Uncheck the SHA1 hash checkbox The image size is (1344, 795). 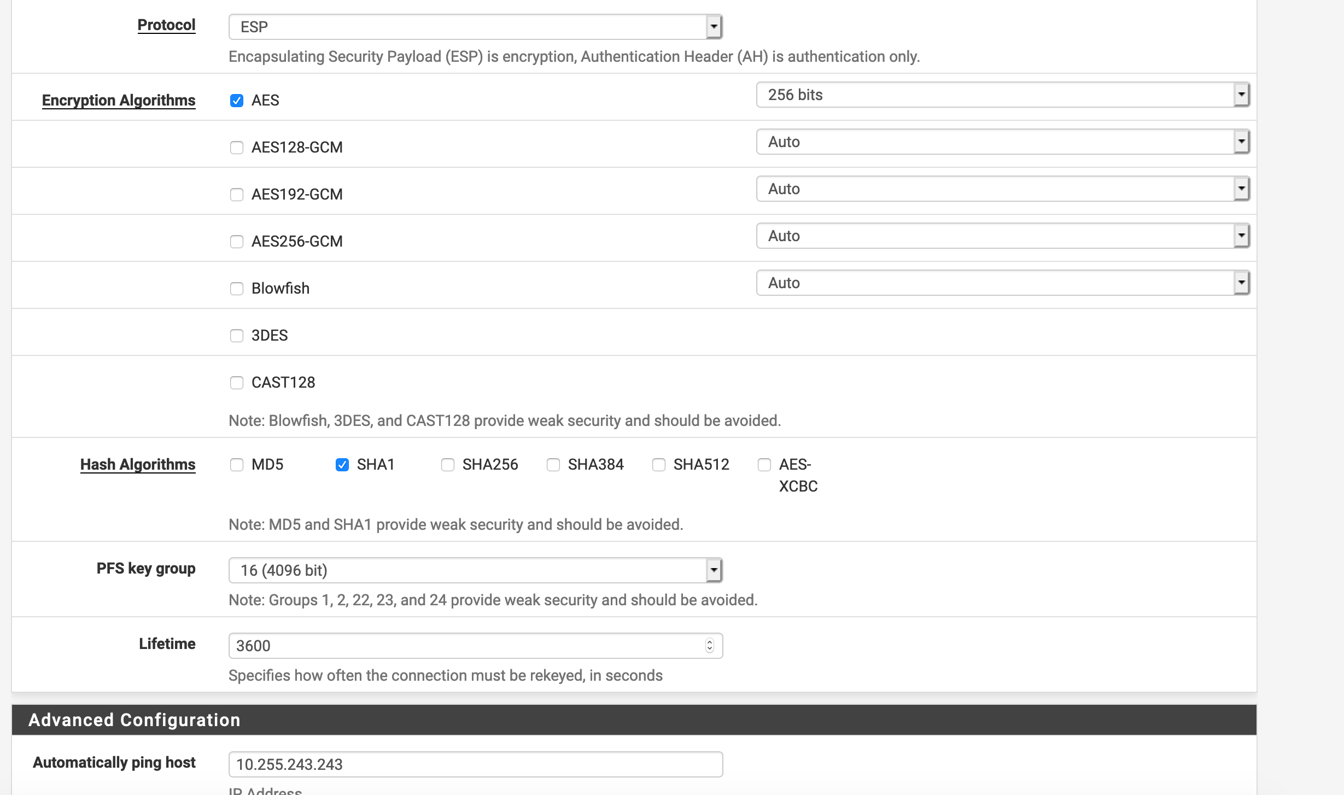tap(342, 465)
